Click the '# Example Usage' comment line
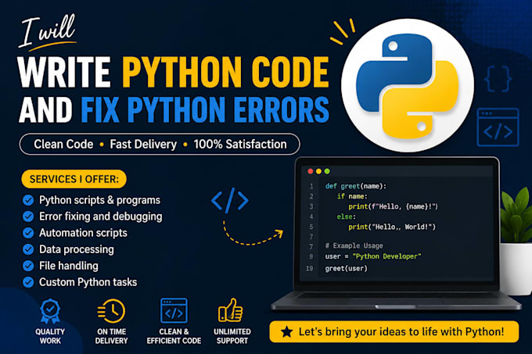The image size is (532, 354). (x=354, y=245)
